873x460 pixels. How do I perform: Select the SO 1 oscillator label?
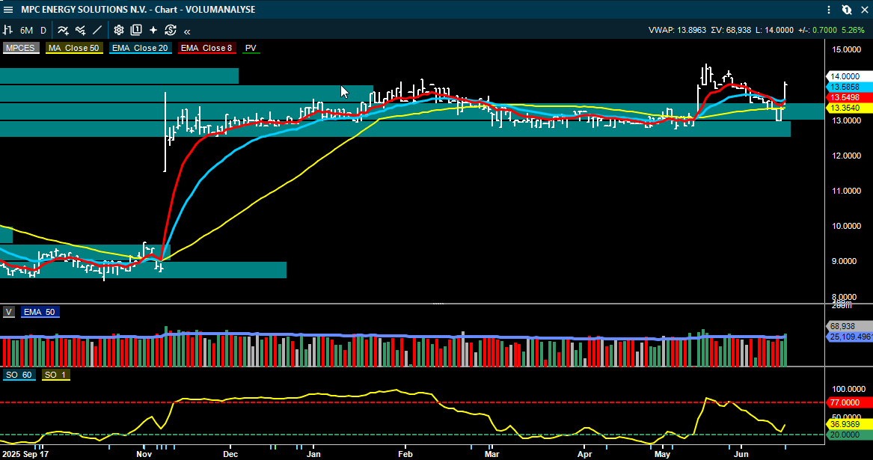[x=55, y=375]
